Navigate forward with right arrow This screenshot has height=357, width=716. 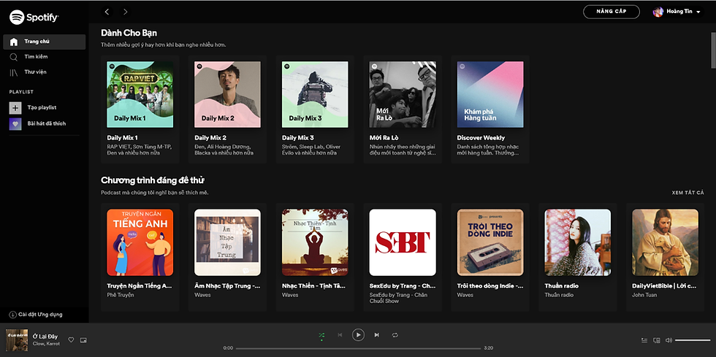[125, 12]
